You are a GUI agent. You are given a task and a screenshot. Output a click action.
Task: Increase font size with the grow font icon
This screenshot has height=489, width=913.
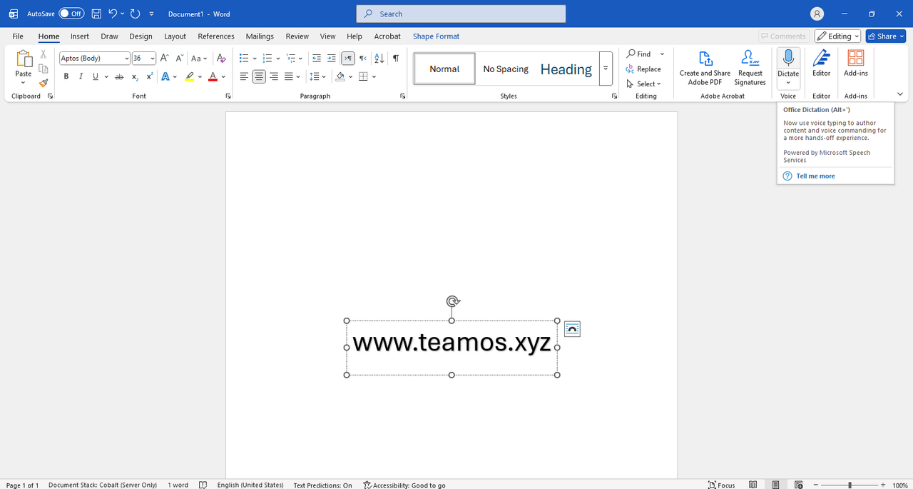[164, 59]
